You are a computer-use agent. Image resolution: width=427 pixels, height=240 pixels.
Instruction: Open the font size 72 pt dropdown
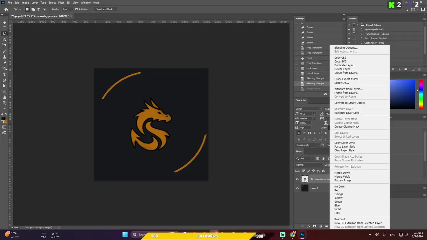tap(314, 114)
